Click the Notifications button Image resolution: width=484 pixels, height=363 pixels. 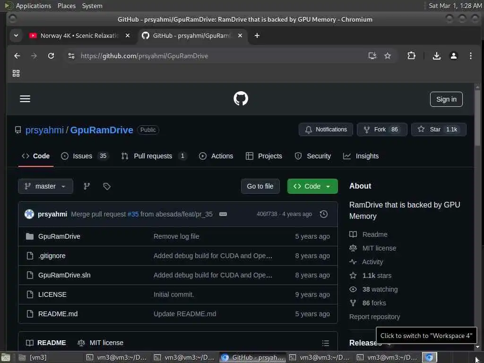326,130
